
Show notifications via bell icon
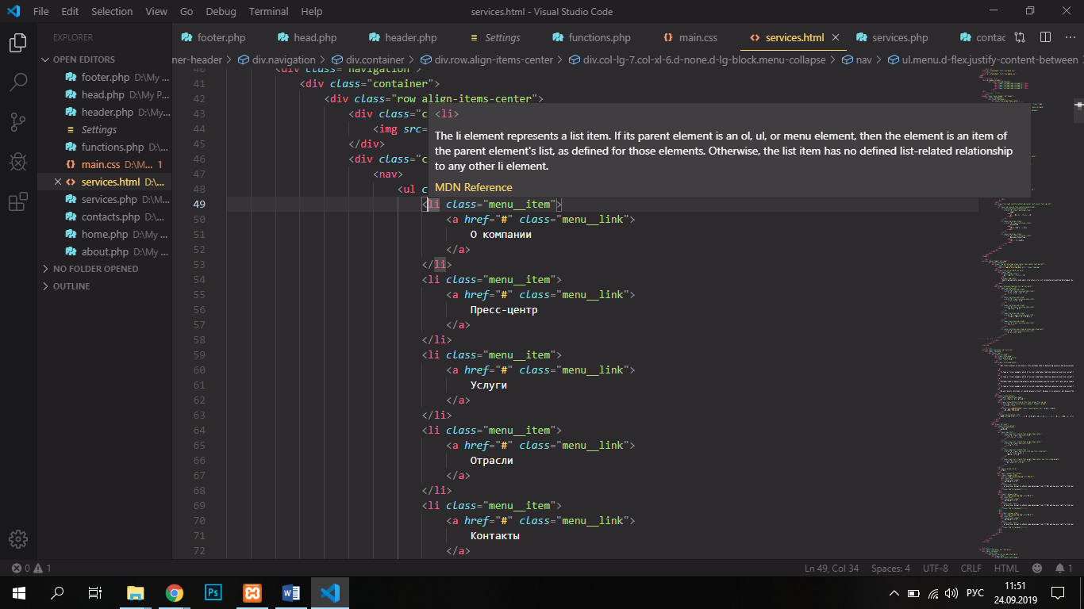tap(1063, 569)
